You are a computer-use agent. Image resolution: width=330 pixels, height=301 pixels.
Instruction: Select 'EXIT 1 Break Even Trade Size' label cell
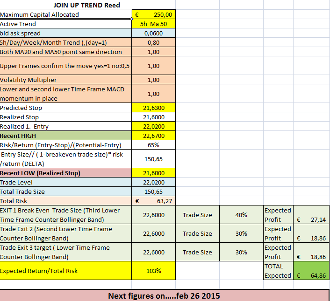(65, 215)
